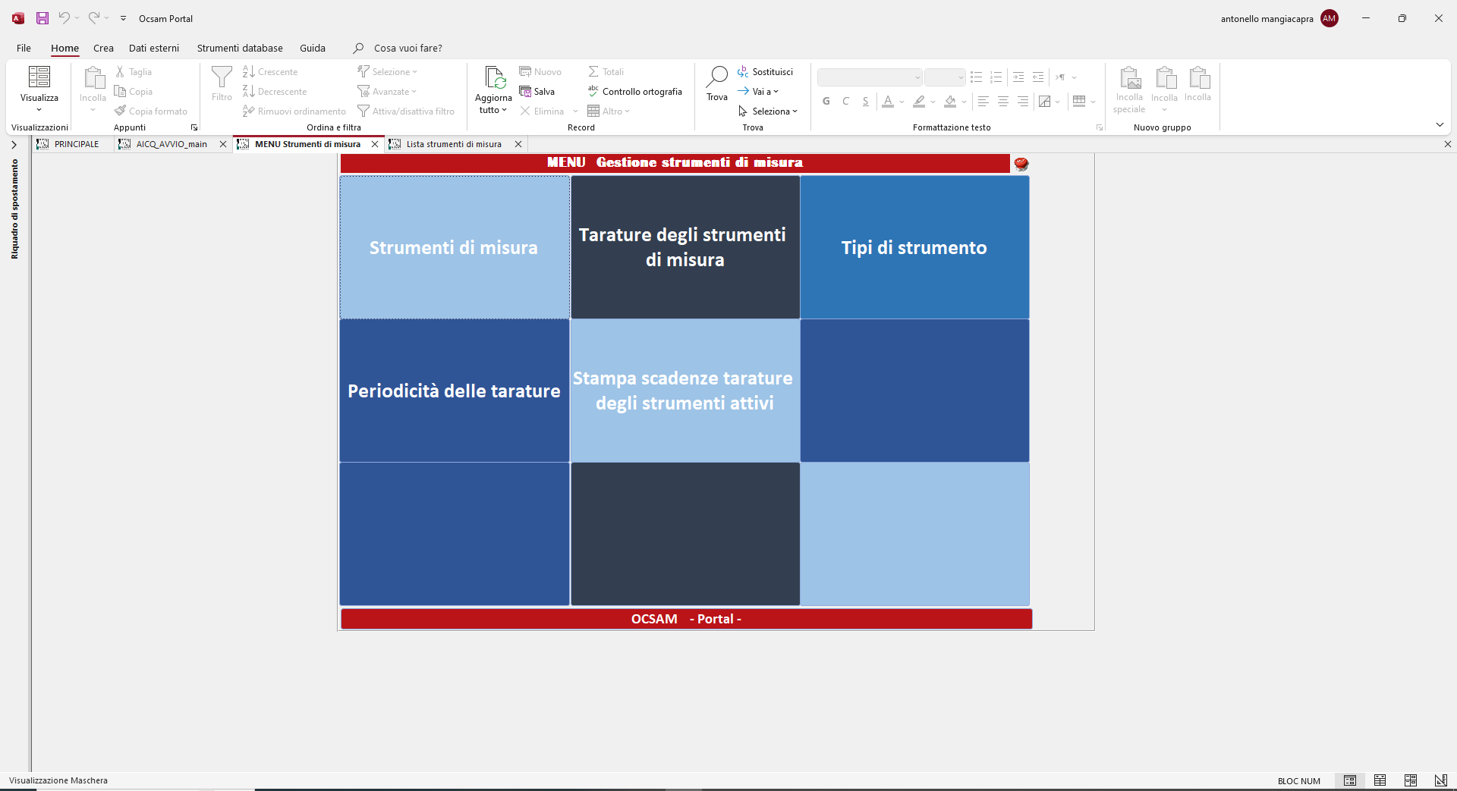Click the Trova magnifier icon
1457x791 pixels.
717,77
